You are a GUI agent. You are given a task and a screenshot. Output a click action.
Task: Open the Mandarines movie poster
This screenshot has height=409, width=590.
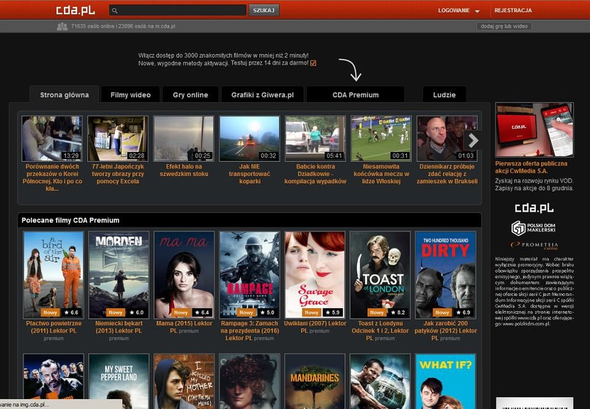(315, 381)
